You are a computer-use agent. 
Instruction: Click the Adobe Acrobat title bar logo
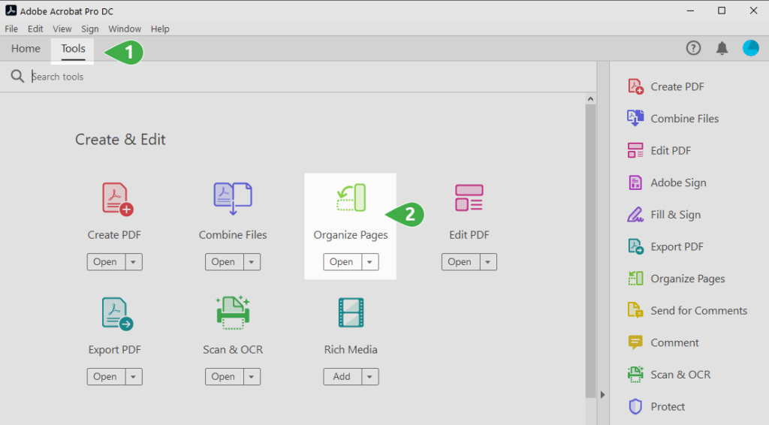pos(11,11)
